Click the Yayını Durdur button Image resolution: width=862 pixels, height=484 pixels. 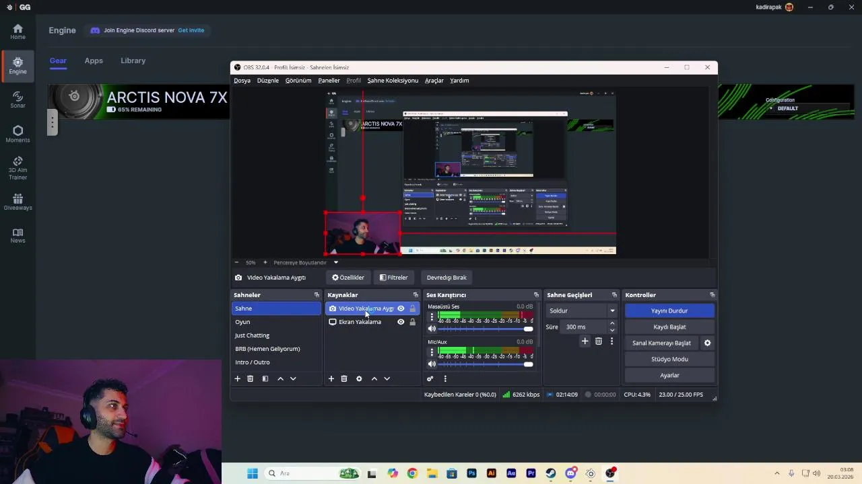tap(669, 311)
